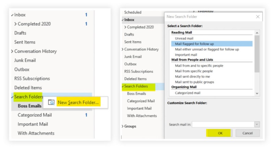Select Mail sent directly to me
The width and height of the screenshot is (274, 149).
[x=193, y=76]
